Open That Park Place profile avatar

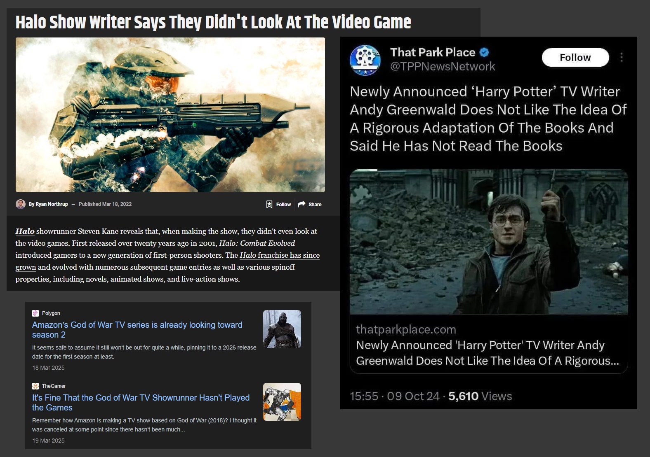365,60
